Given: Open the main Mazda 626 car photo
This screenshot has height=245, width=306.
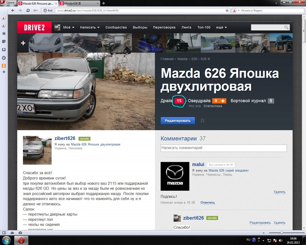Looking at the screenshot, I should point(86,92).
